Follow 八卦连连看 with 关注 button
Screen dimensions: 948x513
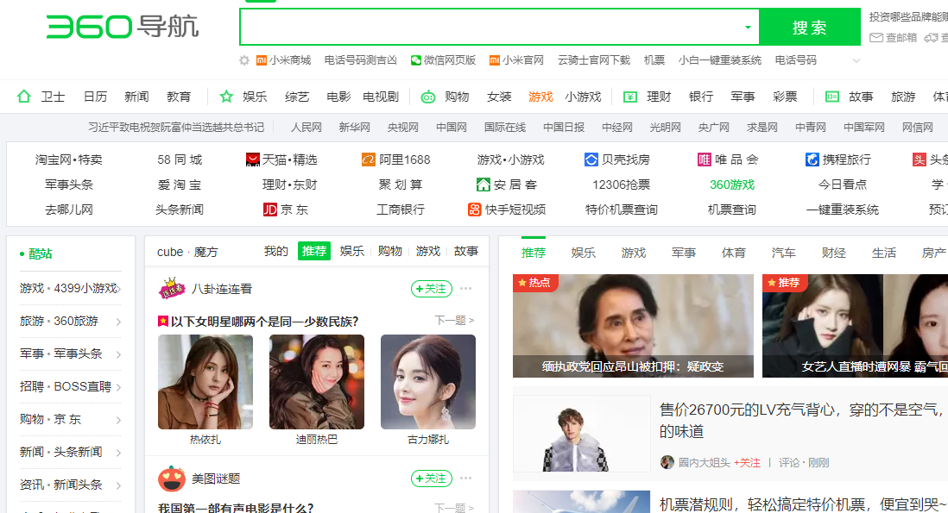432,289
